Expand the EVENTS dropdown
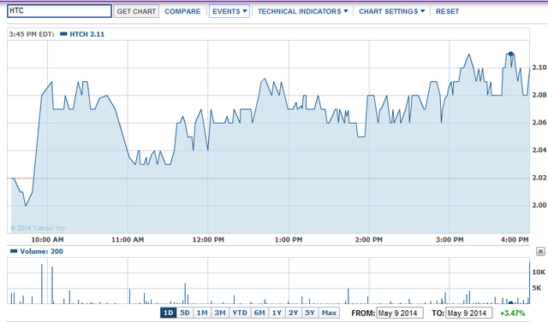 tap(229, 11)
